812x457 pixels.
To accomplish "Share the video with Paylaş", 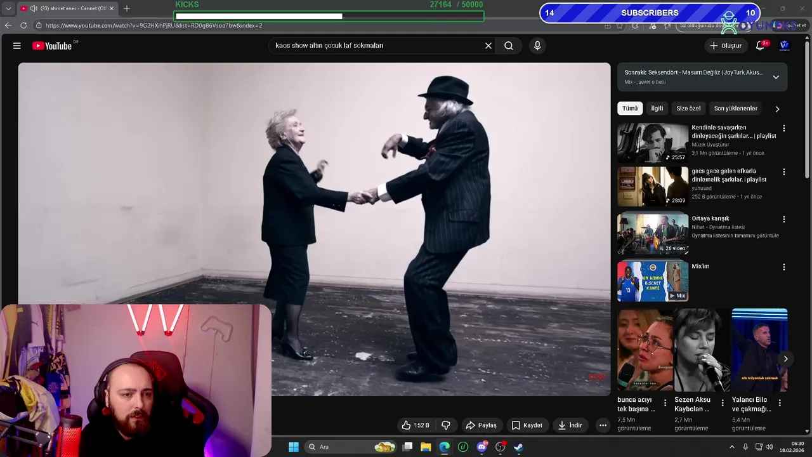I will click(481, 425).
